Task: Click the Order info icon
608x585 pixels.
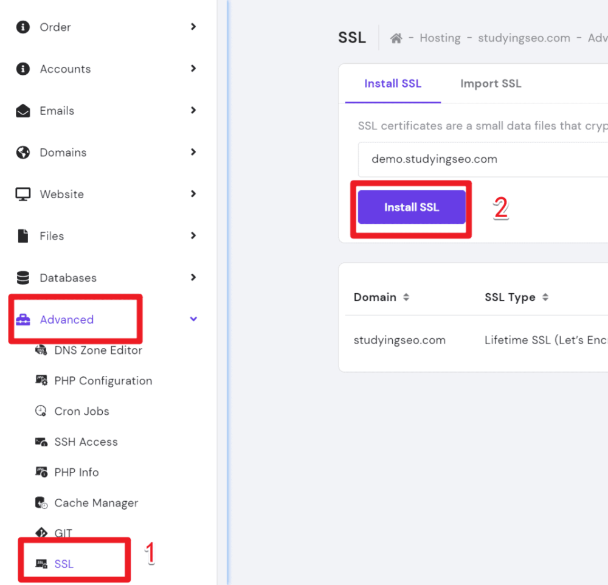Action: pos(23,27)
